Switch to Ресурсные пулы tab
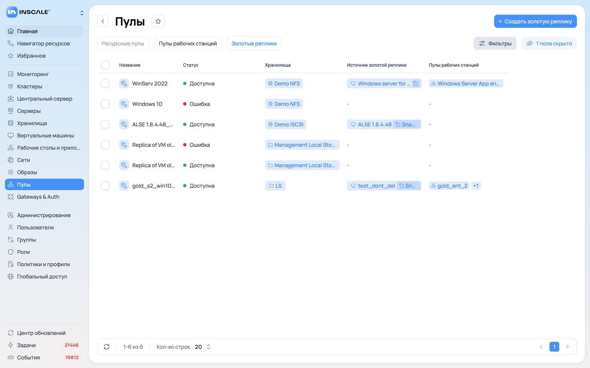The width and height of the screenshot is (590, 368). [123, 43]
